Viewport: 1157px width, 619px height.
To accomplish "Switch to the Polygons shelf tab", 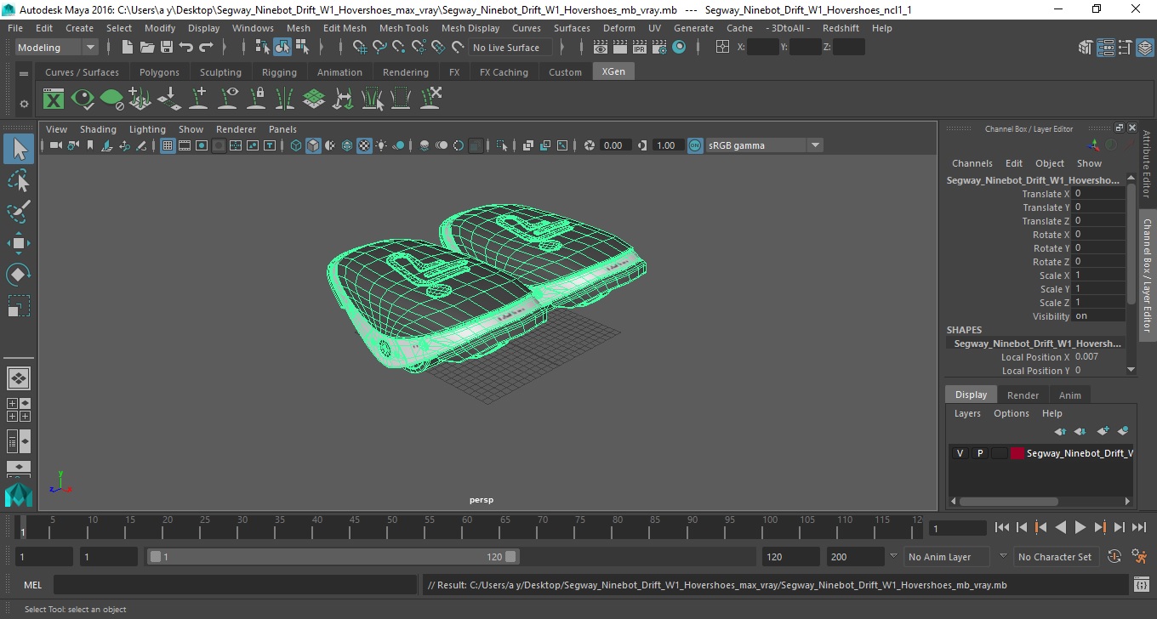I will pyautogui.click(x=159, y=72).
